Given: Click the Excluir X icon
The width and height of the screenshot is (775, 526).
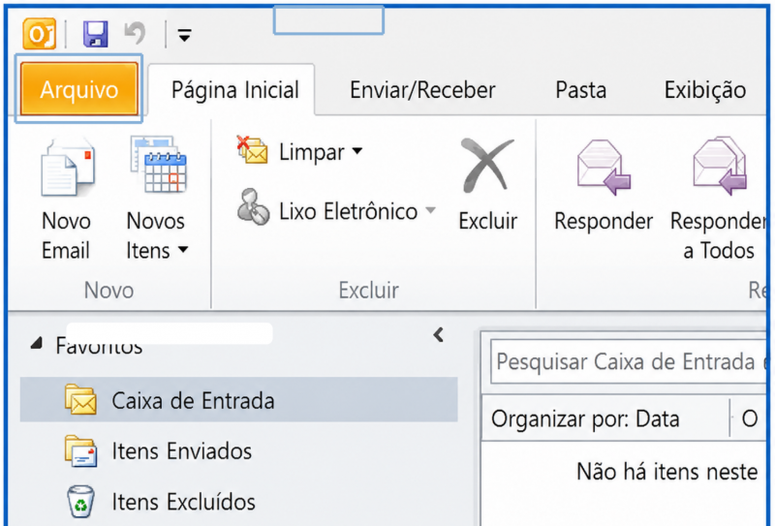Looking at the screenshot, I should click(x=487, y=165).
